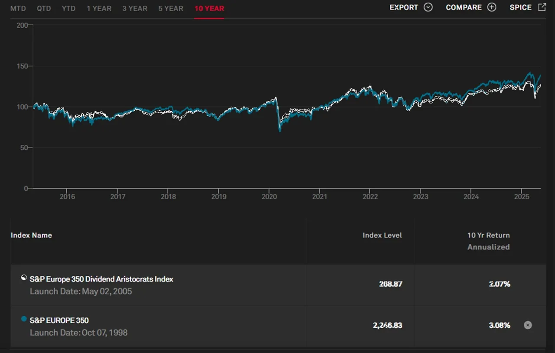Click the compare plus circle icon

click(492, 7)
